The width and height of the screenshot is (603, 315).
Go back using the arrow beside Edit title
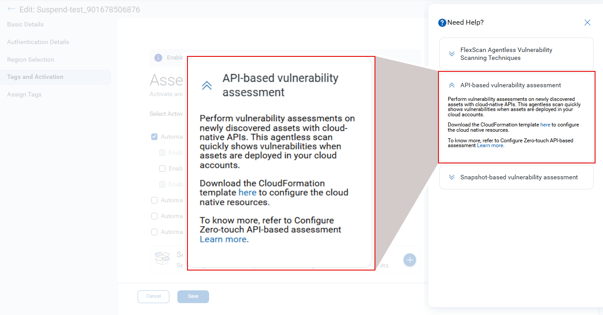pyautogui.click(x=11, y=9)
